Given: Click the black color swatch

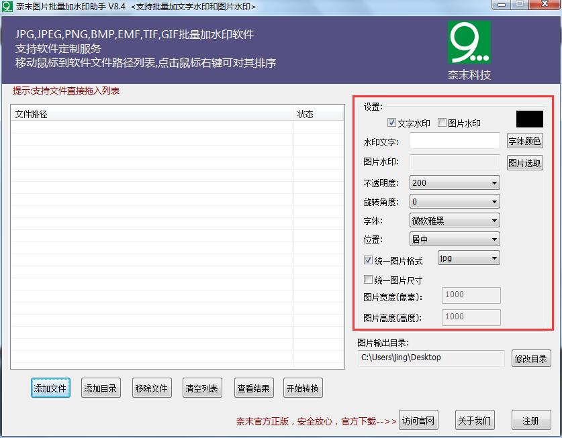Looking at the screenshot, I should [x=529, y=119].
